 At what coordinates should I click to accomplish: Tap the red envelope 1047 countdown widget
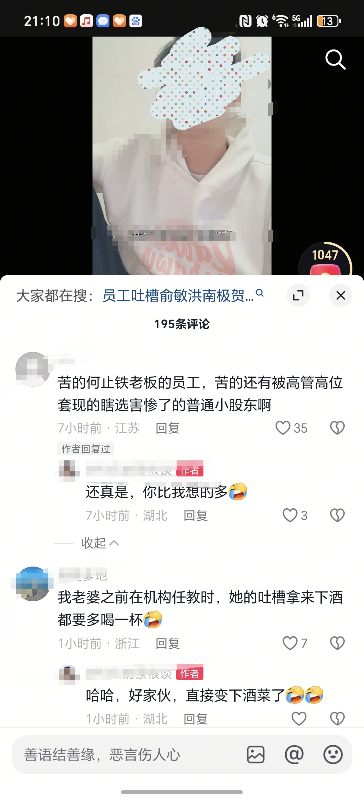[325, 259]
